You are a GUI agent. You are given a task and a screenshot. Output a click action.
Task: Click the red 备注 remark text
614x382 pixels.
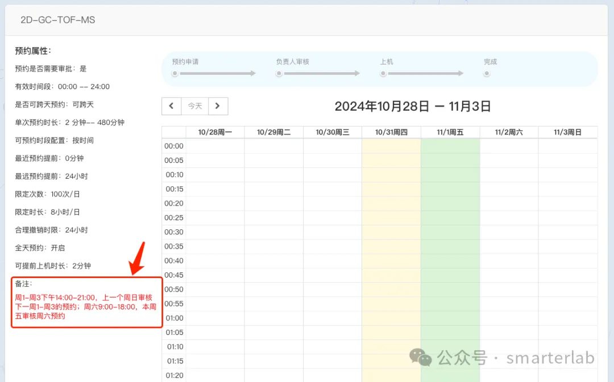tap(86, 307)
